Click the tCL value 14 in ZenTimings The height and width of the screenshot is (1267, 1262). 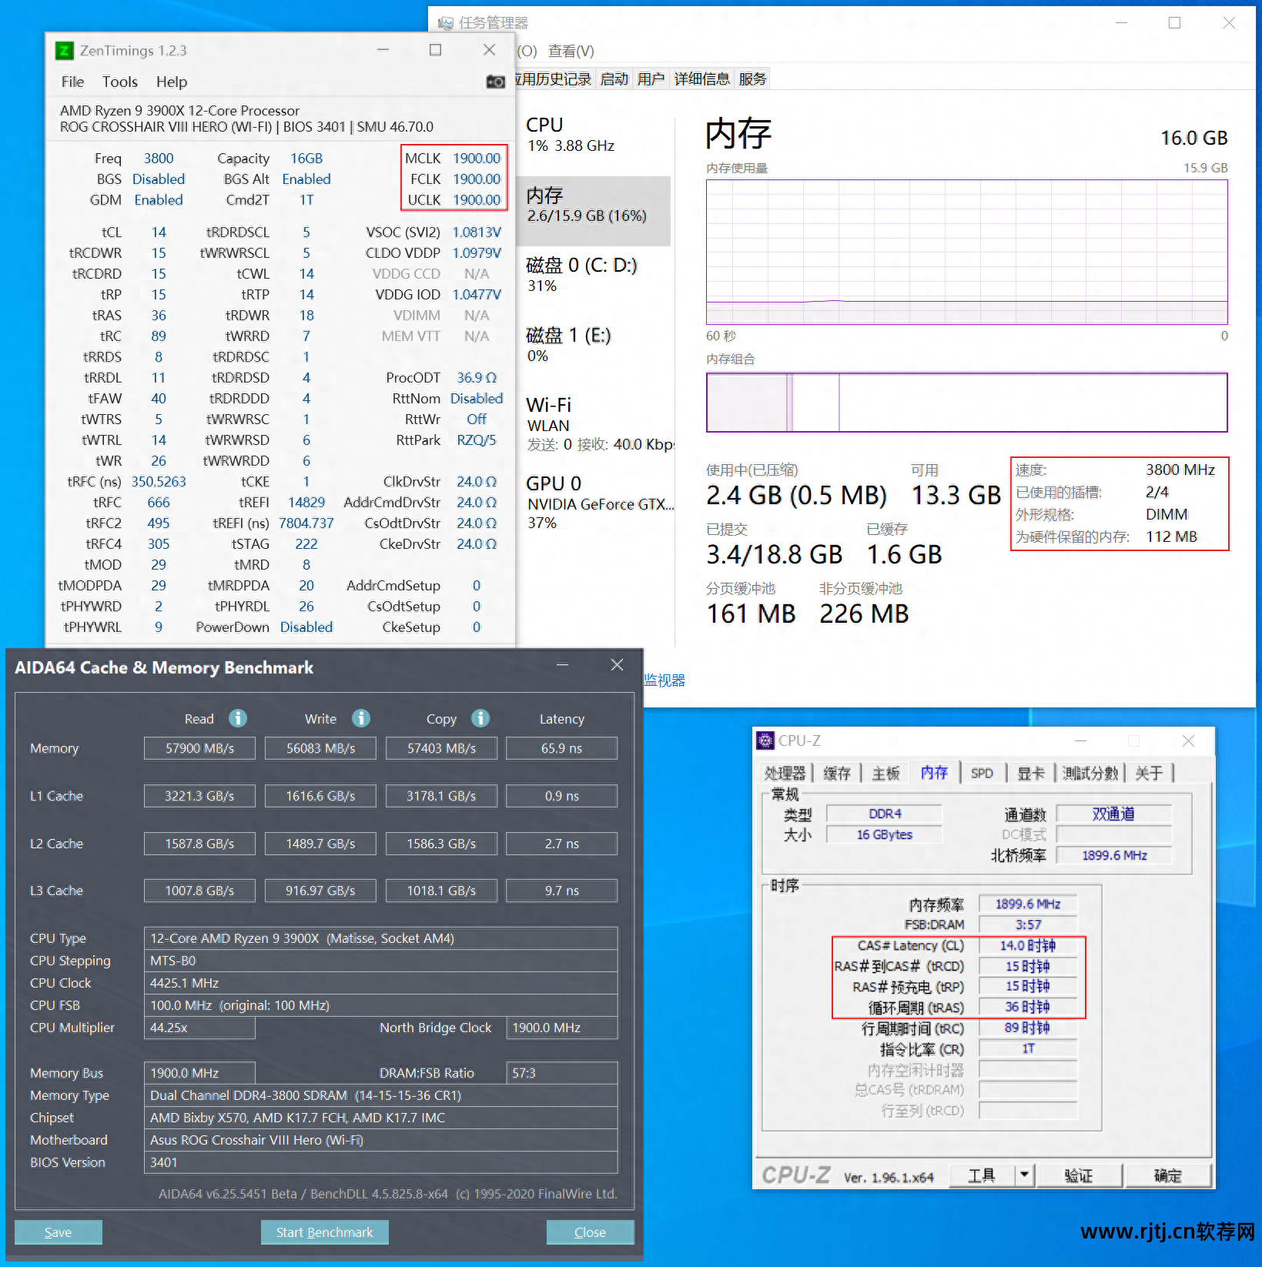click(x=159, y=232)
